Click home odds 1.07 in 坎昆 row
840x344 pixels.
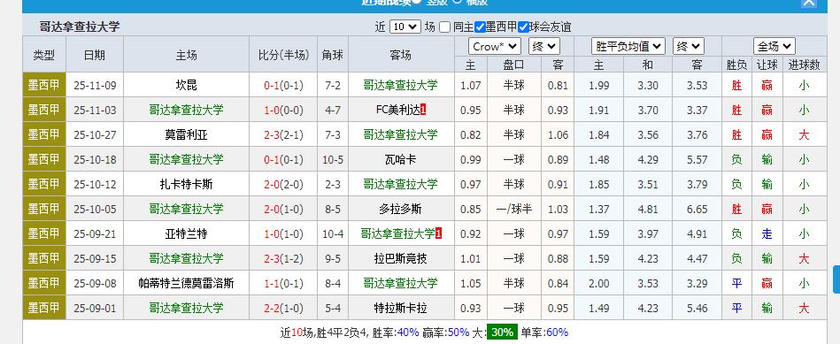[470, 86]
